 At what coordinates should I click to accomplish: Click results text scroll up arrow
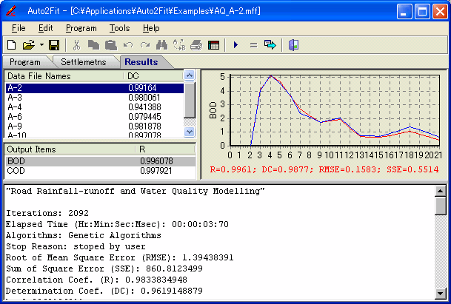pyautogui.click(x=441, y=191)
